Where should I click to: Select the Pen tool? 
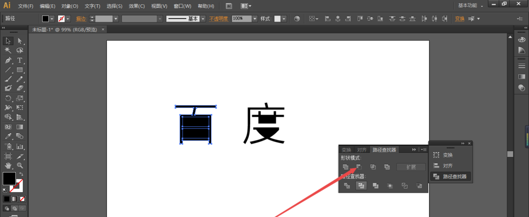pos(8,60)
